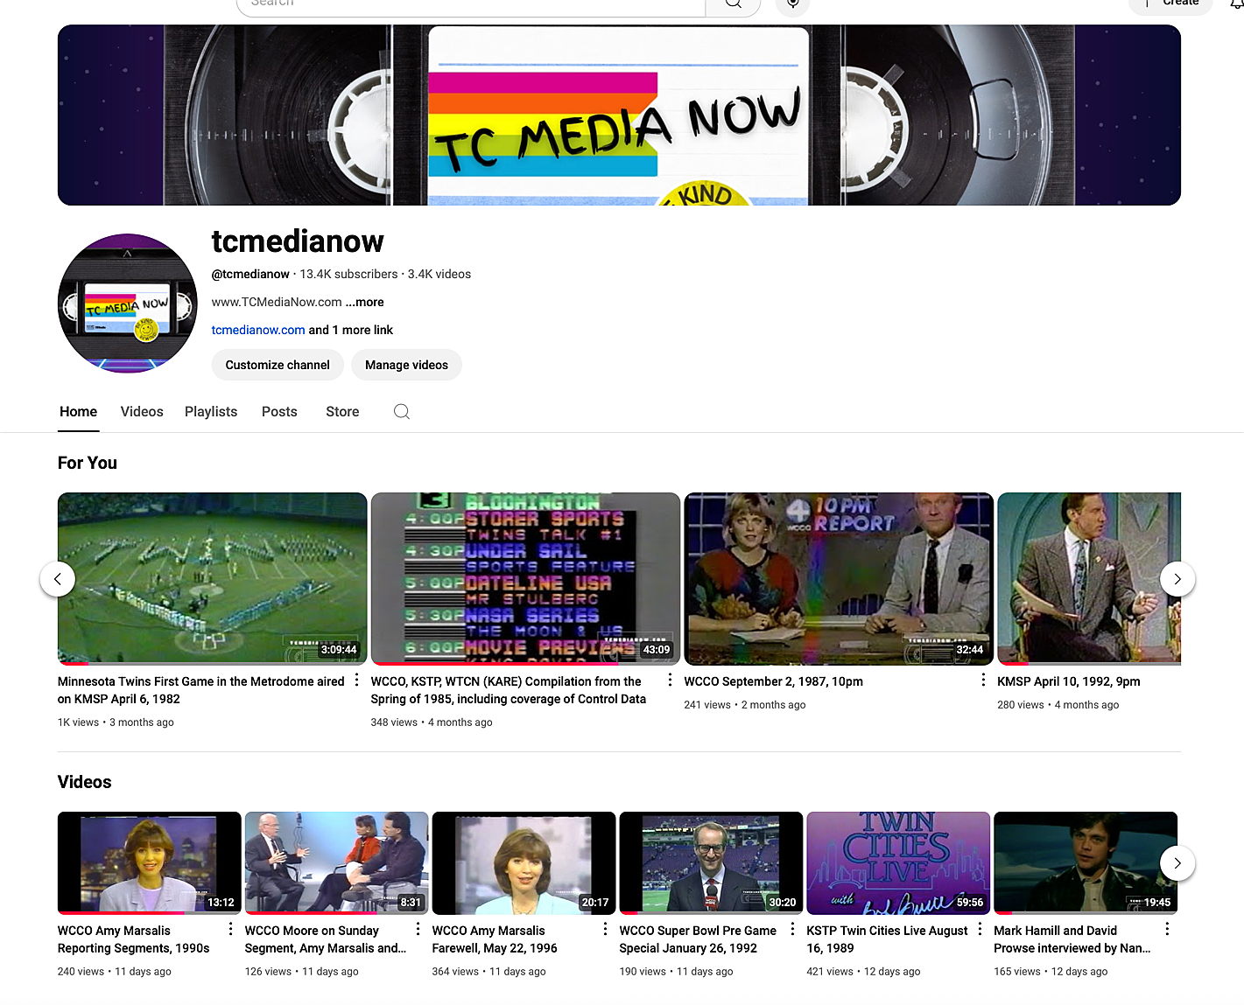Click the search magnifier button in top bar
The height and width of the screenshot is (1005, 1244).
[x=733, y=4]
